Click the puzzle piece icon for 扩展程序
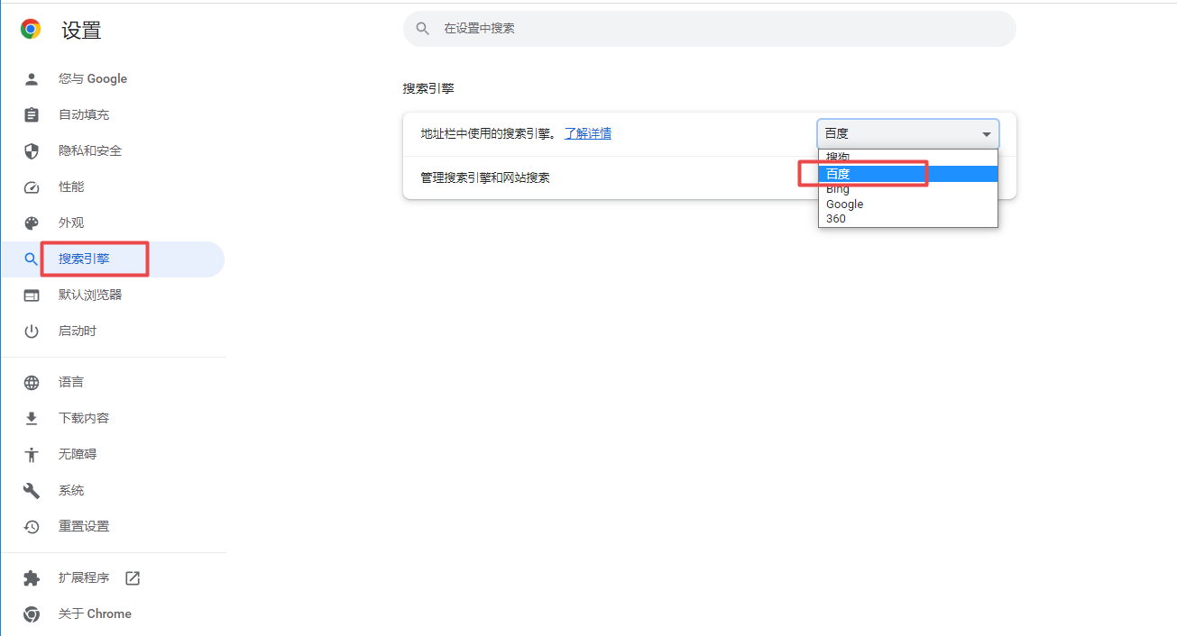 (x=32, y=578)
